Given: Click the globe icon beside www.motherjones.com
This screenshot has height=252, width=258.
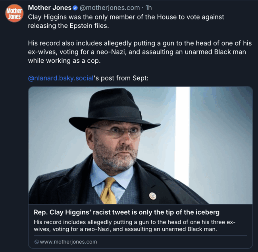Looking at the screenshot, I should point(37,242).
